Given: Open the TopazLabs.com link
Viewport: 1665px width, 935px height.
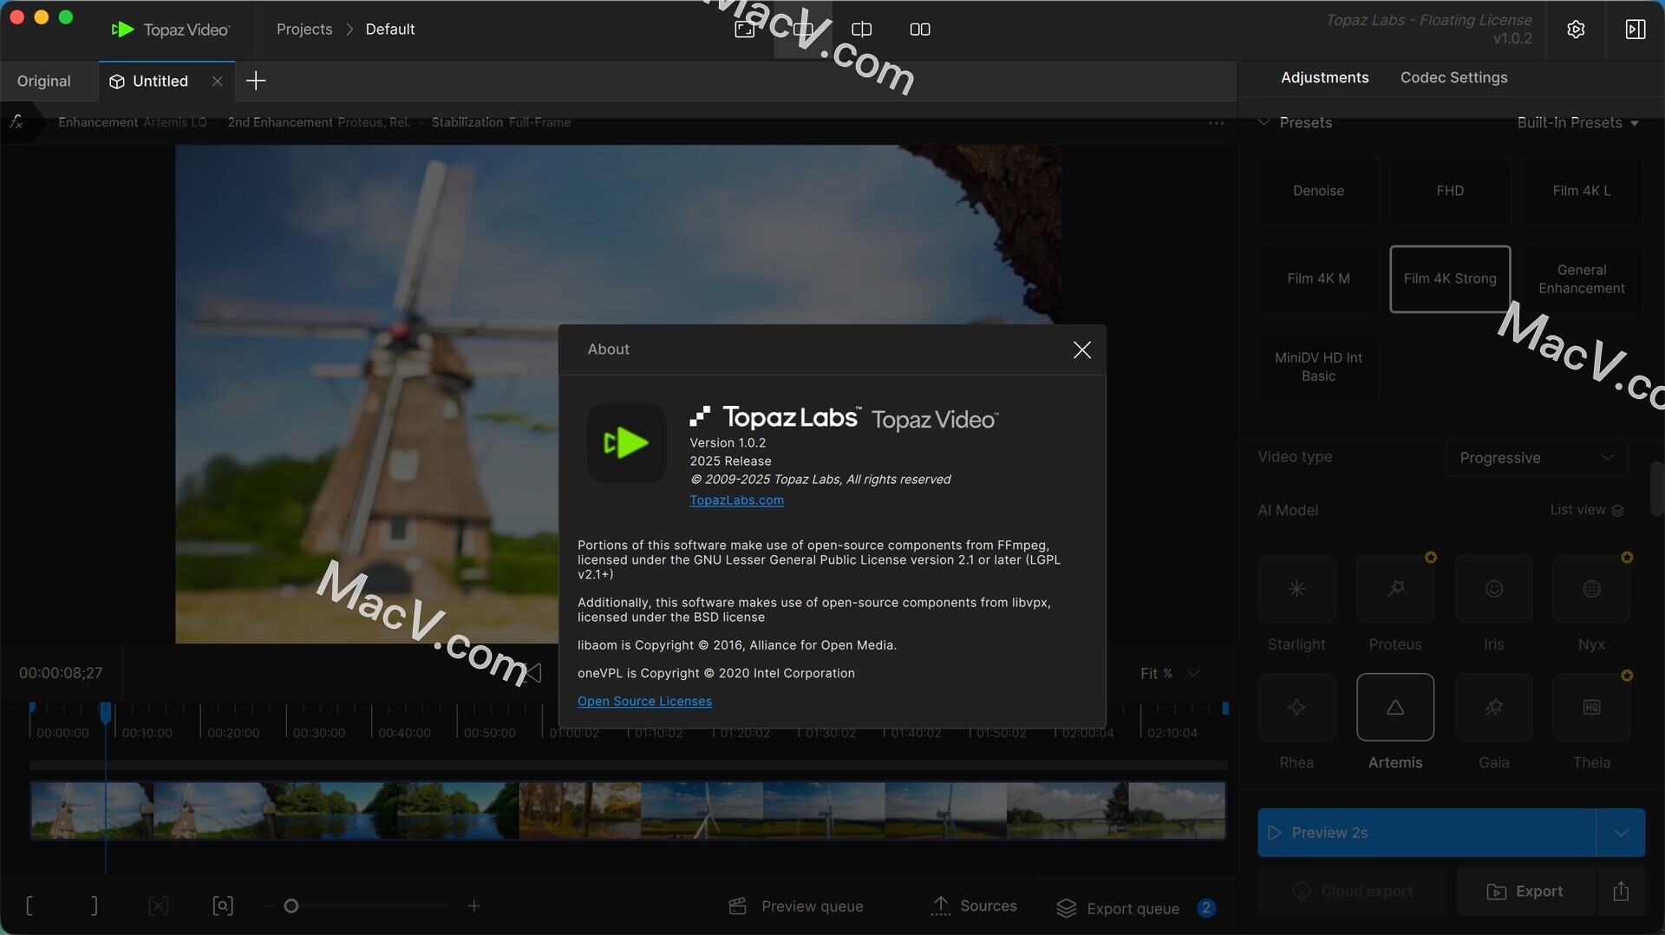Looking at the screenshot, I should coord(736,500).
